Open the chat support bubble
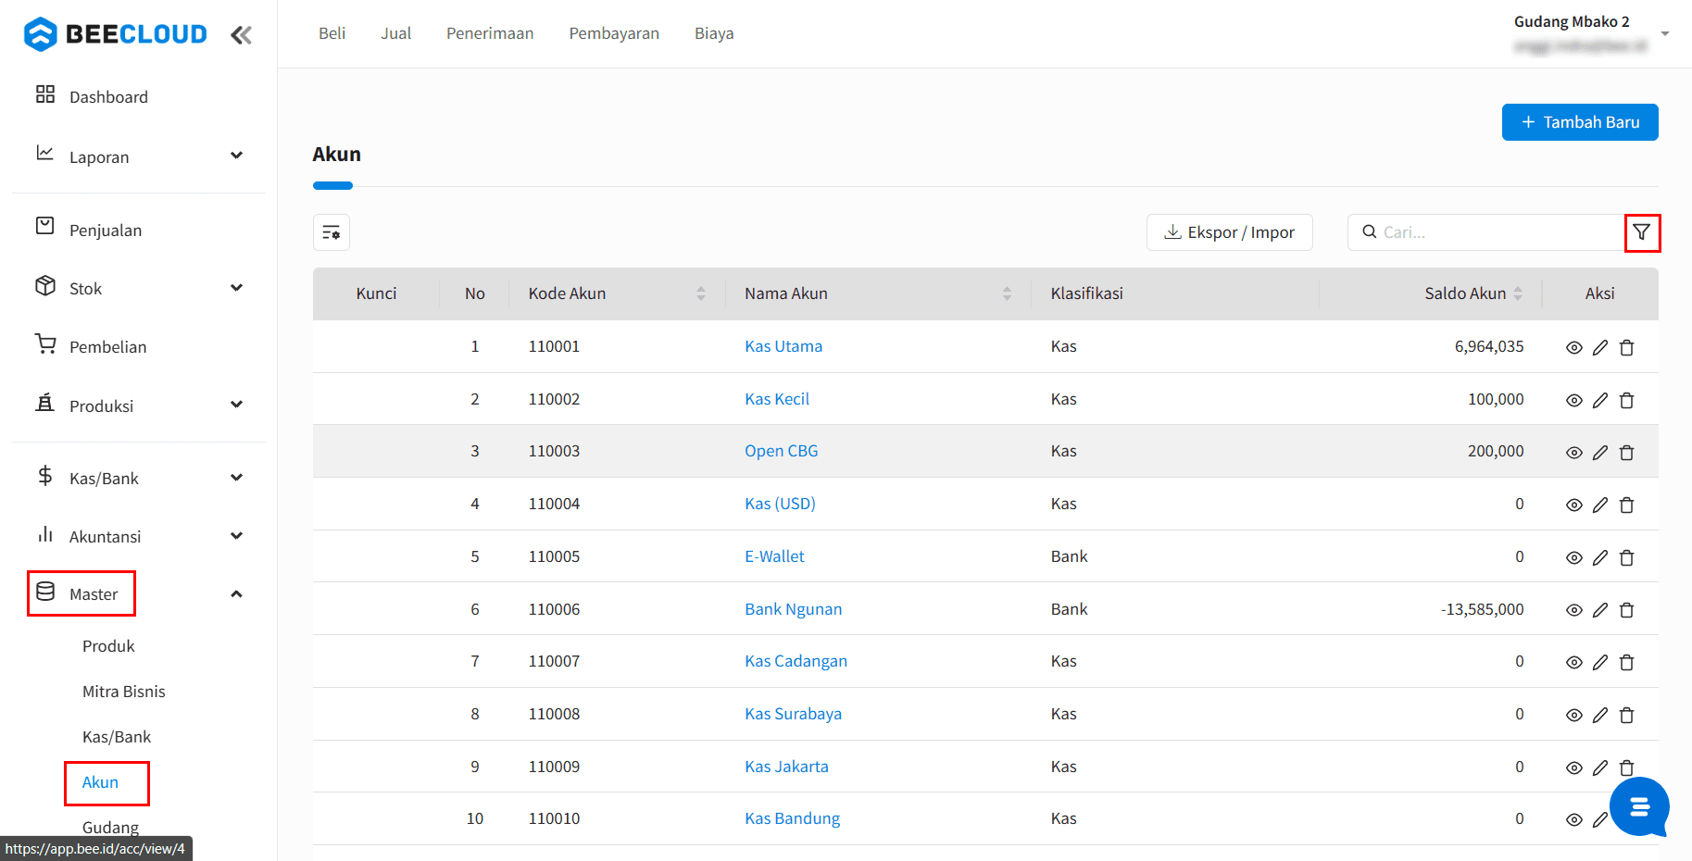This screenshot has width=1692, height=861. tap(1639, 807)
